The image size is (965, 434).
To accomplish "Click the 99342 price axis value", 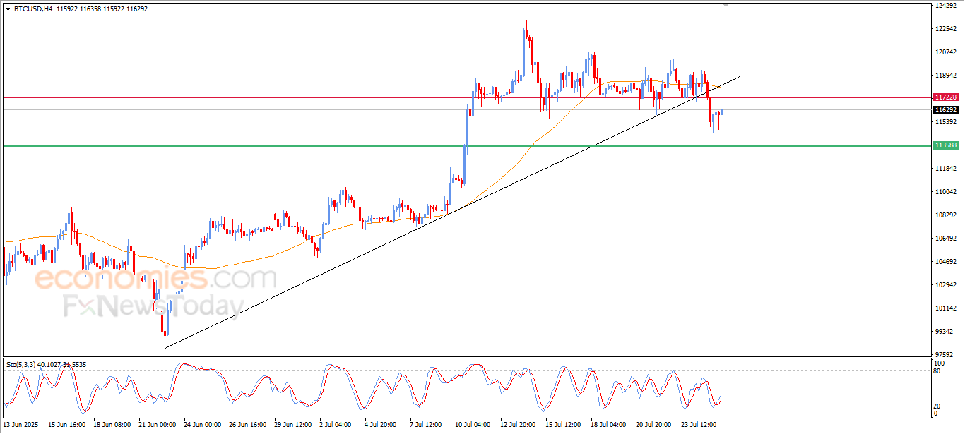I will [x=943, y=332].
